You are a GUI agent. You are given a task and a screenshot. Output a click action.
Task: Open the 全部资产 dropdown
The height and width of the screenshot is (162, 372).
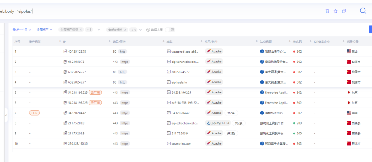coord(44,30)
